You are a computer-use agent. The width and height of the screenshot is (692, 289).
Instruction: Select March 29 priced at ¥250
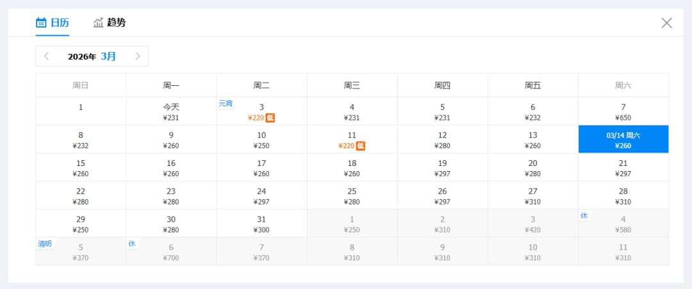81,224
